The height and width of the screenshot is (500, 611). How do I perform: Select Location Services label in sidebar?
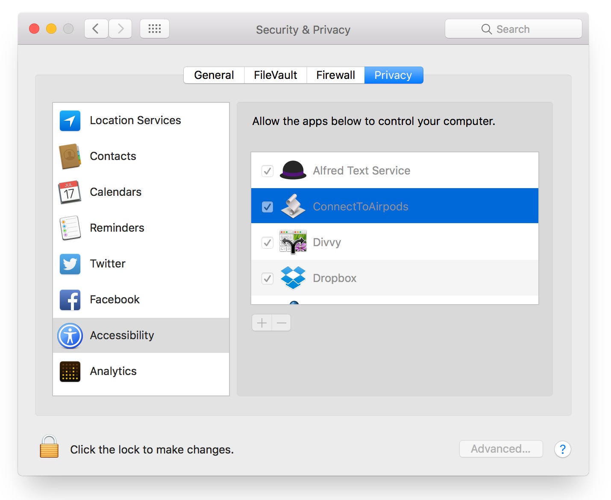(135, 120)
